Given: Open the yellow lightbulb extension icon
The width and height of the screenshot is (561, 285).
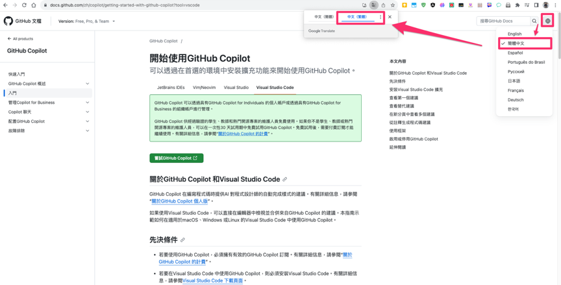Looking at the screenshot, I should [x=405, y=5].
